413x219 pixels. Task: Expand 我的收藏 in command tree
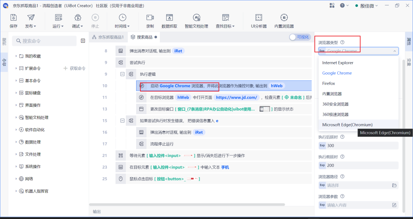coord(16,56)
